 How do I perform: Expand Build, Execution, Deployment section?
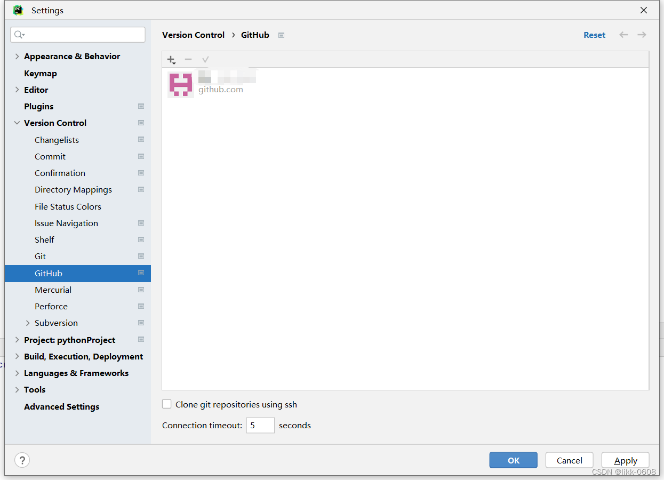tap(17, 356)
